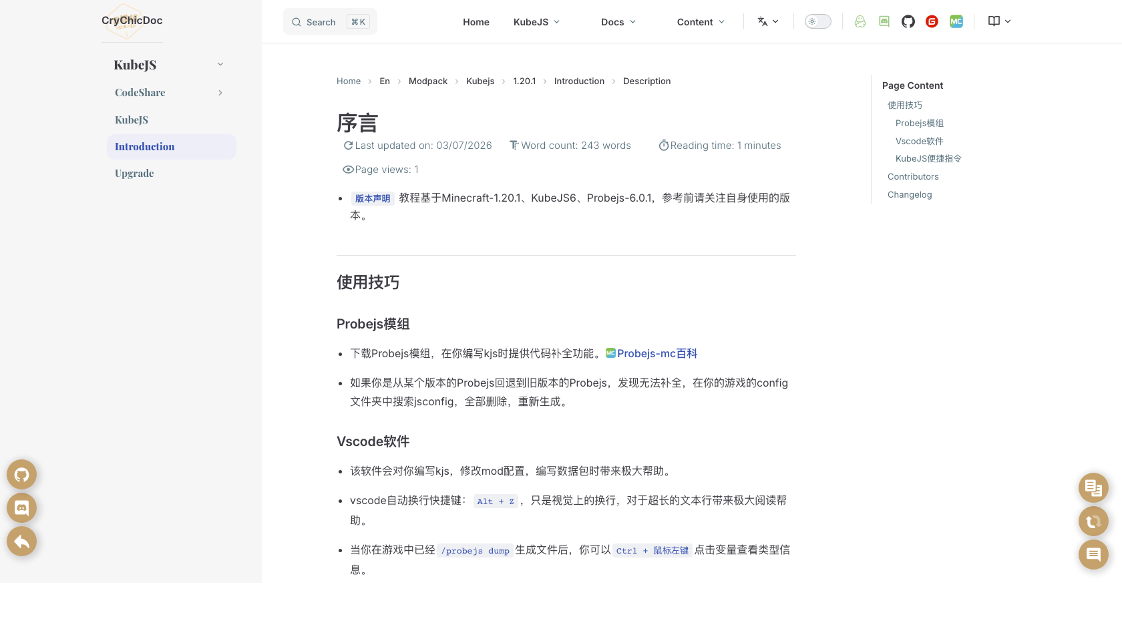
Task: Open the MC wiki icon in navbar
Action: pyautogui.click(x=956, y=21)
